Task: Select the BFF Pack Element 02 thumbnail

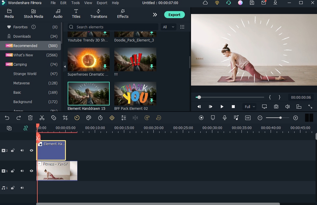Action: [x=135, y=93]
